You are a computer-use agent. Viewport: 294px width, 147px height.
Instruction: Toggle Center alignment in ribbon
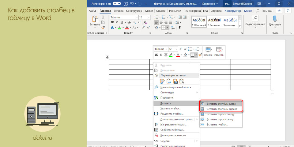tap(161, 22)
